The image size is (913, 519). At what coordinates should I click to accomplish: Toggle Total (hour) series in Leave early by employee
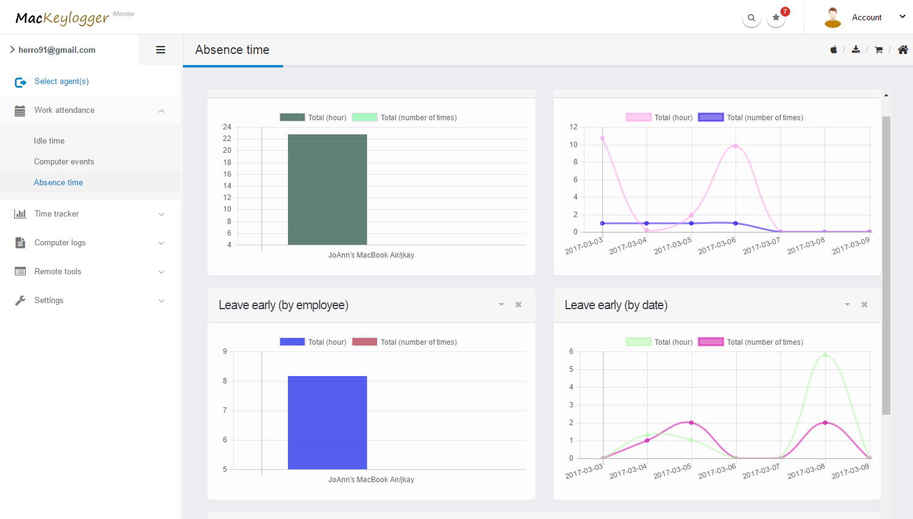313,342
